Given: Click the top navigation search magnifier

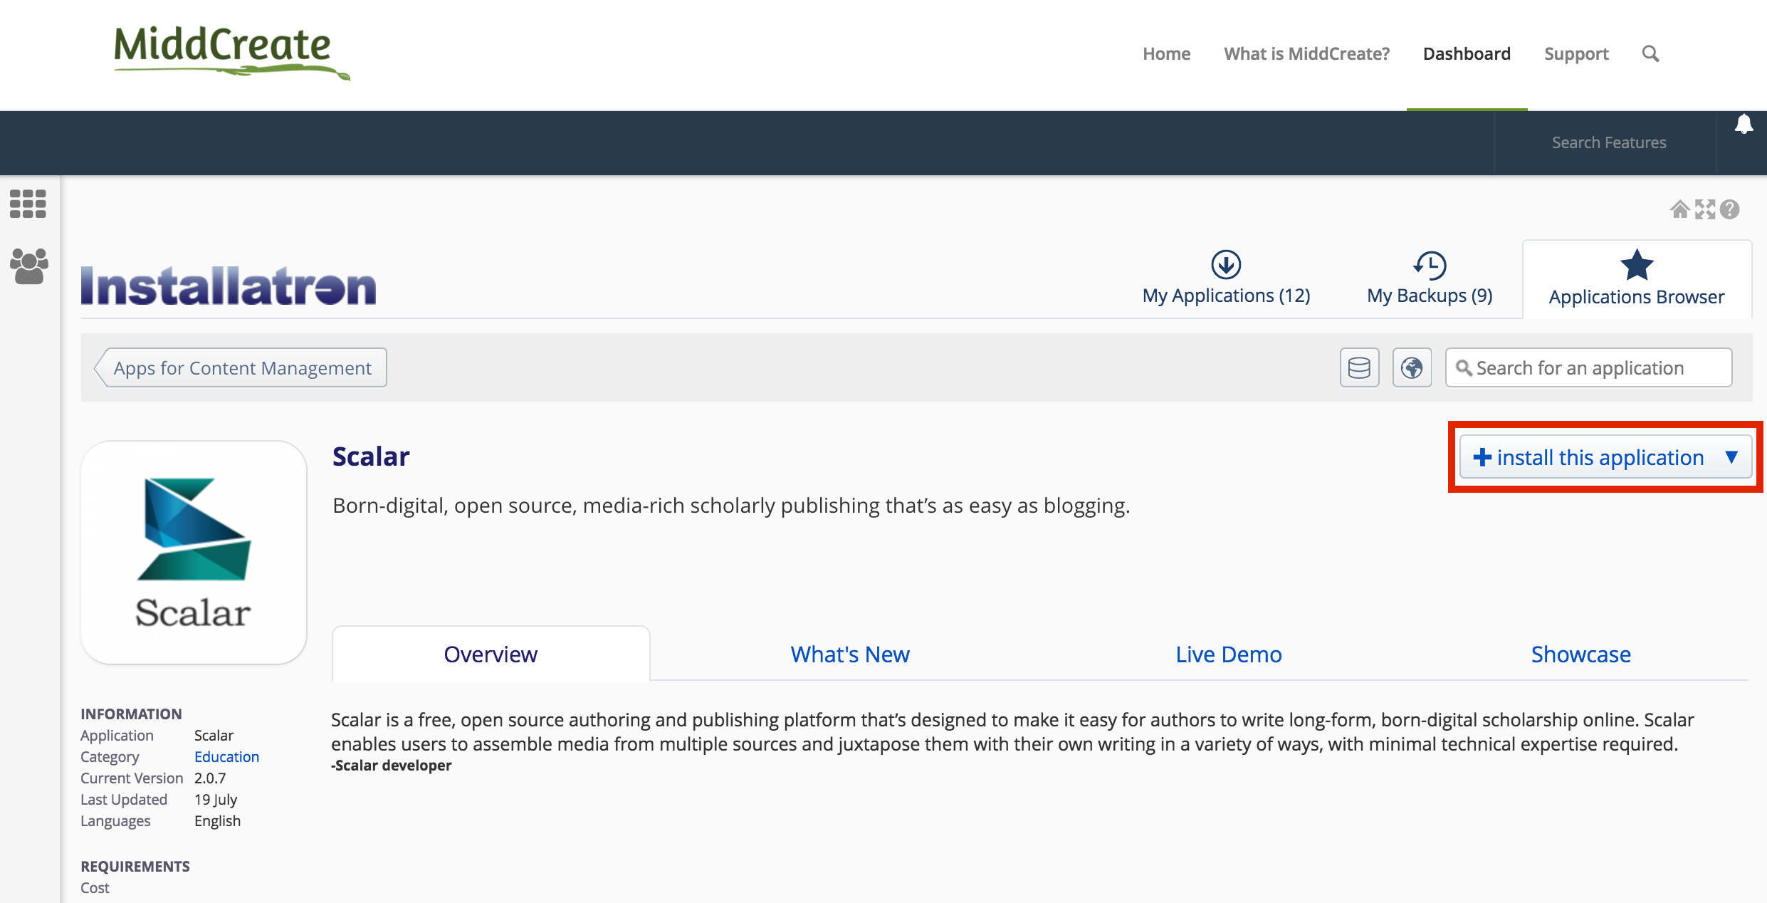Looking at the screenshot, I should [1650, 54].
